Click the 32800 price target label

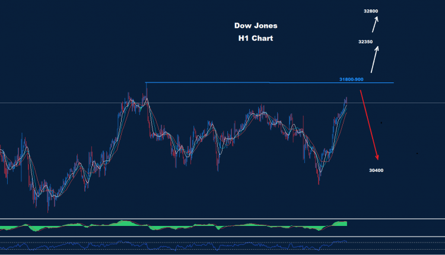click(371, 11)
